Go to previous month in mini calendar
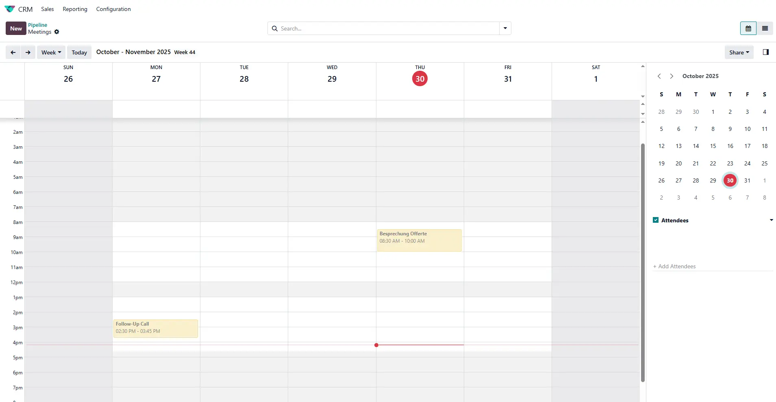 point(659,76)
